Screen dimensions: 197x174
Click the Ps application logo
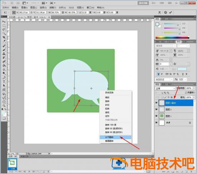pyautogui.click(x=4, y=3)
